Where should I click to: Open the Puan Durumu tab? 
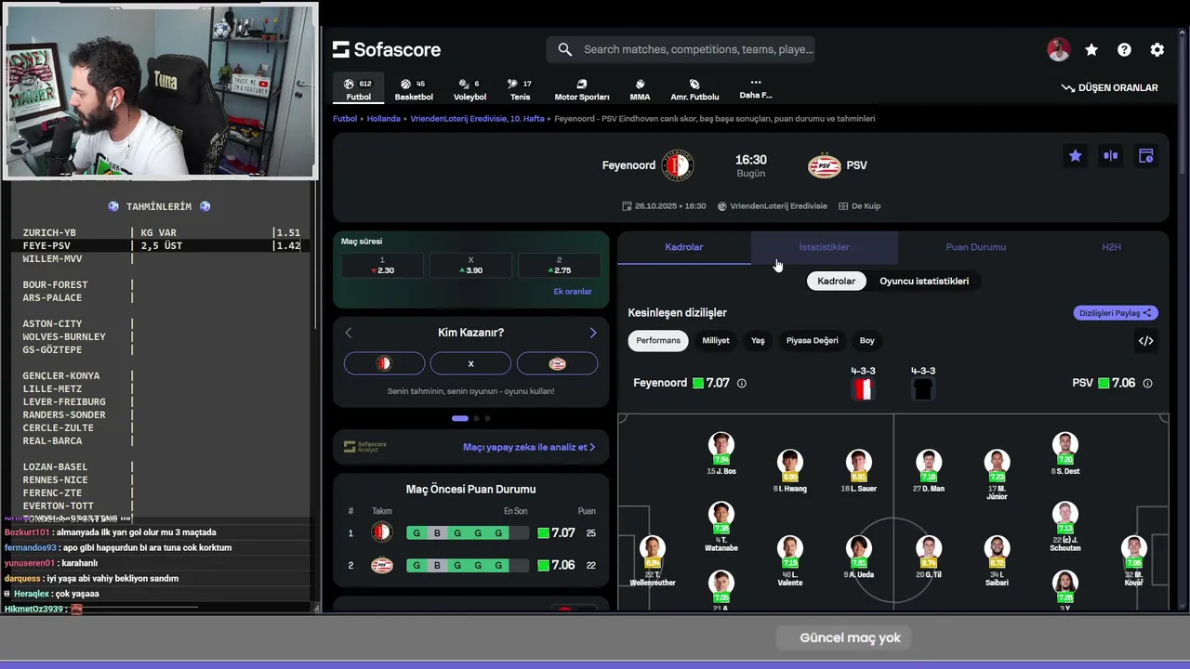tap(975, 247)
